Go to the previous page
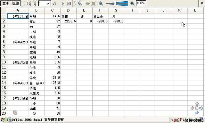205x123 pixels. 35,4
